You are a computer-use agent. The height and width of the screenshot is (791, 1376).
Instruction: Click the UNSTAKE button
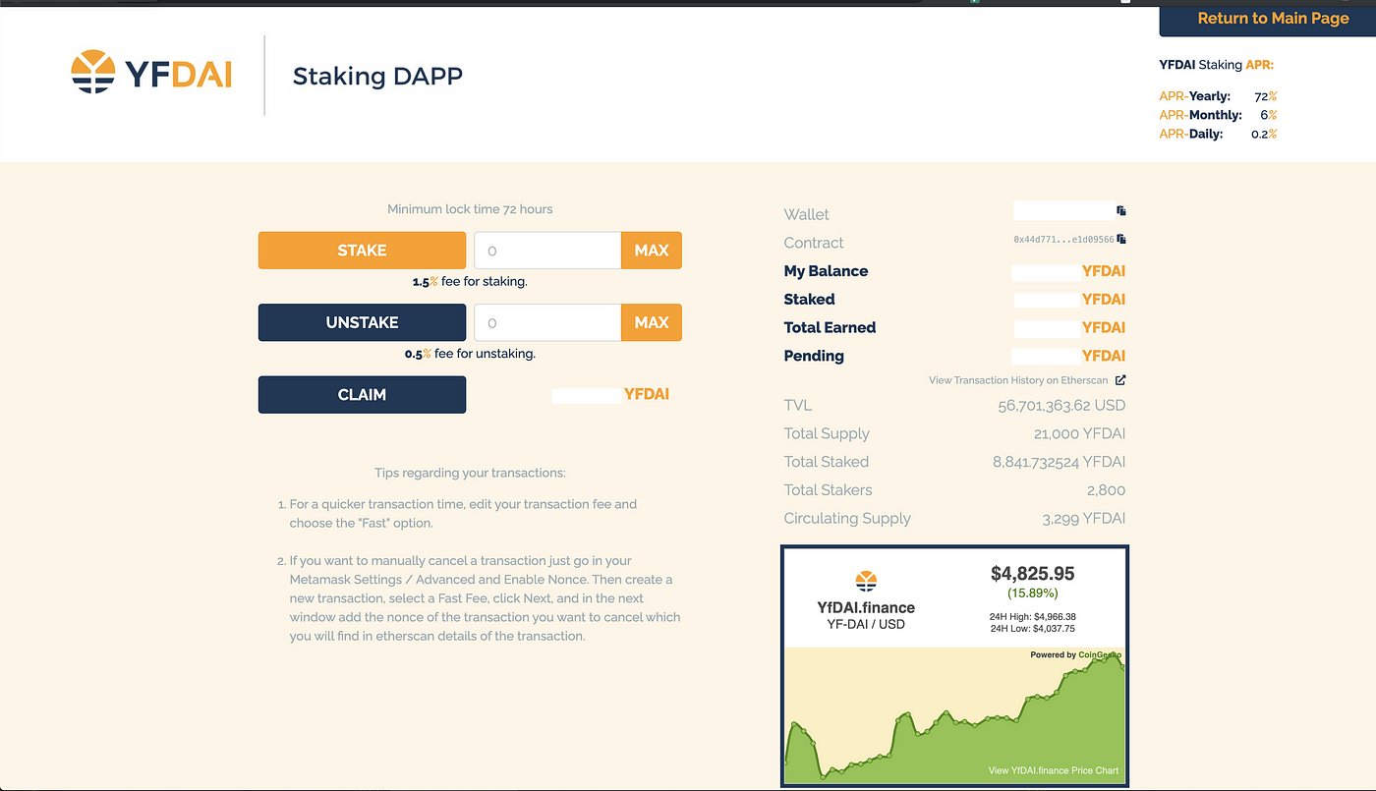tap(362, 322)
